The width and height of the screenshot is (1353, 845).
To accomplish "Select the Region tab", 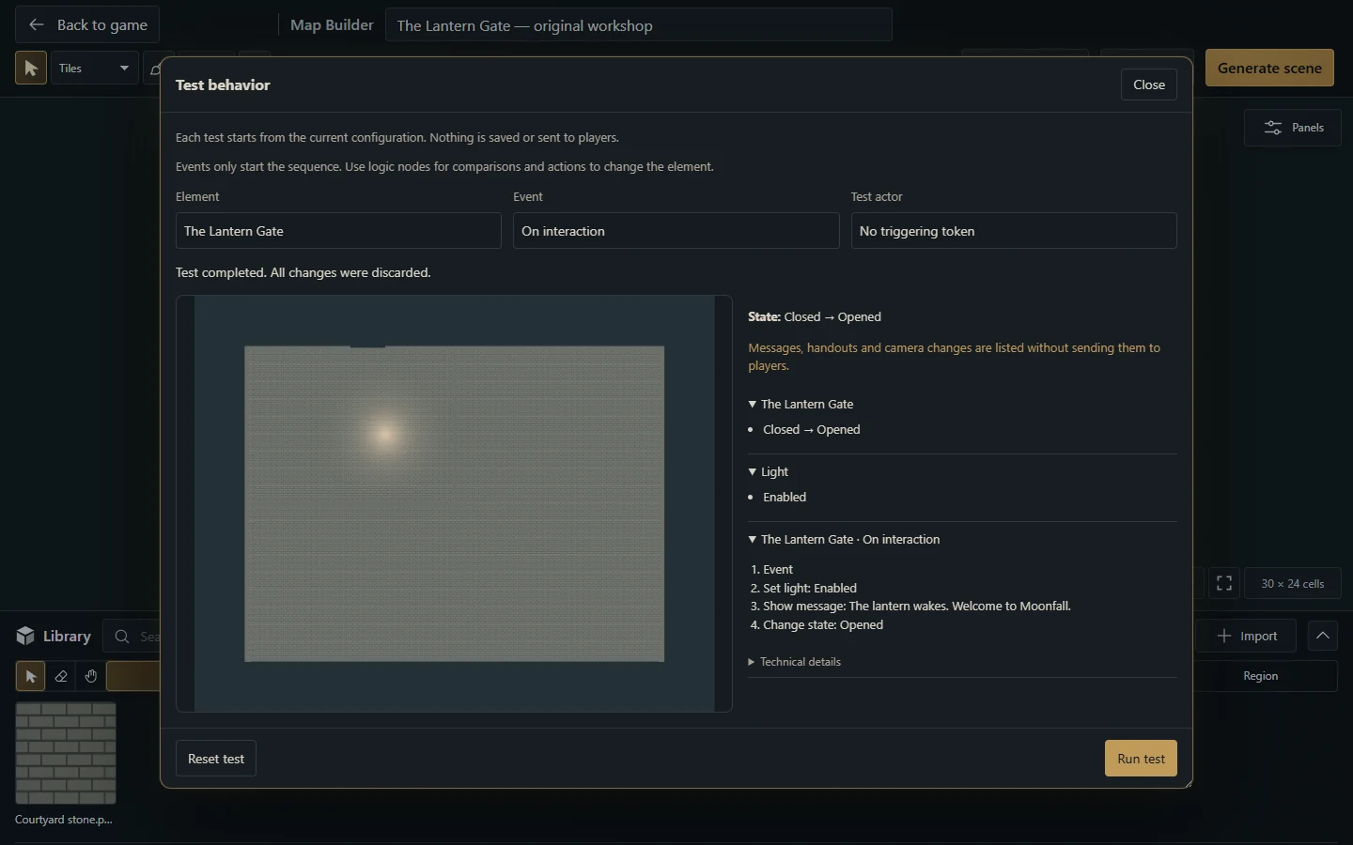I will coord(1261,676).
